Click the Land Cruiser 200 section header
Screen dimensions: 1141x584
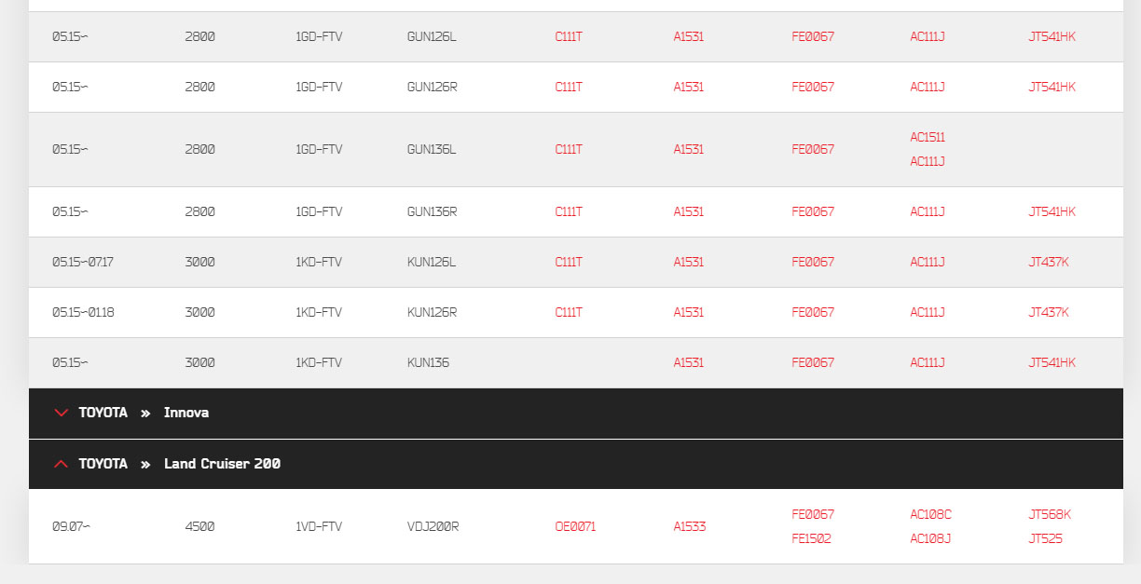576,464
